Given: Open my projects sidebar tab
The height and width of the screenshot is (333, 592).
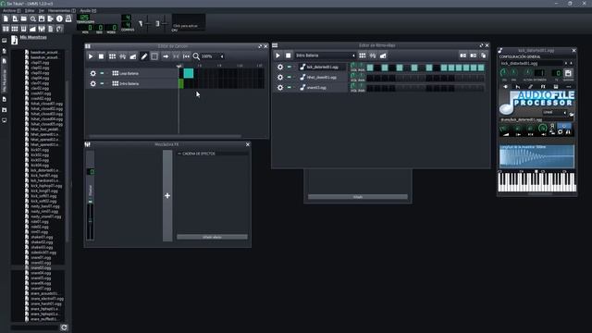Looking at the screenshot, I should coord(4,51).
